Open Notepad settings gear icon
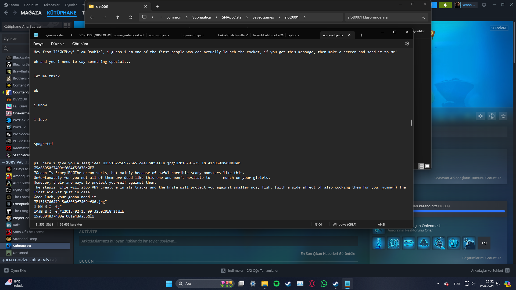Viewport: 516px width, 290px height. click(407, 44)
